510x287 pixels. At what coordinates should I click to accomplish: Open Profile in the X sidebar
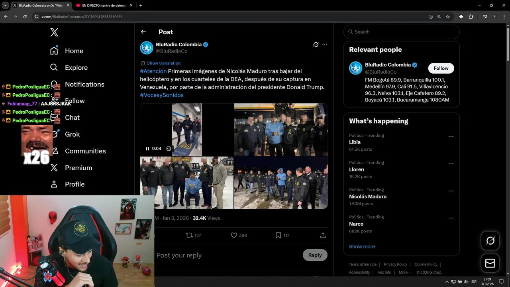tap(67, 184)
